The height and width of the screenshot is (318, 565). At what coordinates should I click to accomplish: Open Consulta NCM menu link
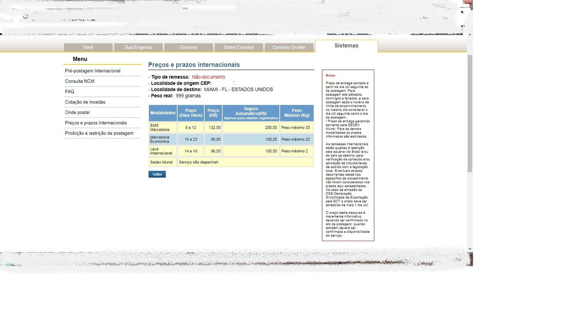pyautogui.click(x=79, y=81)
